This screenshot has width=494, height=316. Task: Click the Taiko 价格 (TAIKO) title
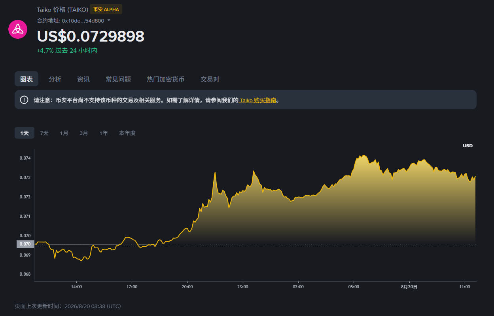click(x=62, y=9)
